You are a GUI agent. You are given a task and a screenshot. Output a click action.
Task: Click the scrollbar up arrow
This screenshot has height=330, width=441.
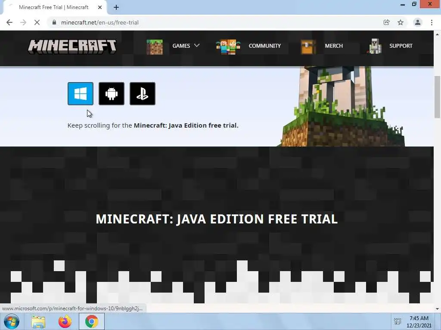pyautogui.click(x=437, y=34)
